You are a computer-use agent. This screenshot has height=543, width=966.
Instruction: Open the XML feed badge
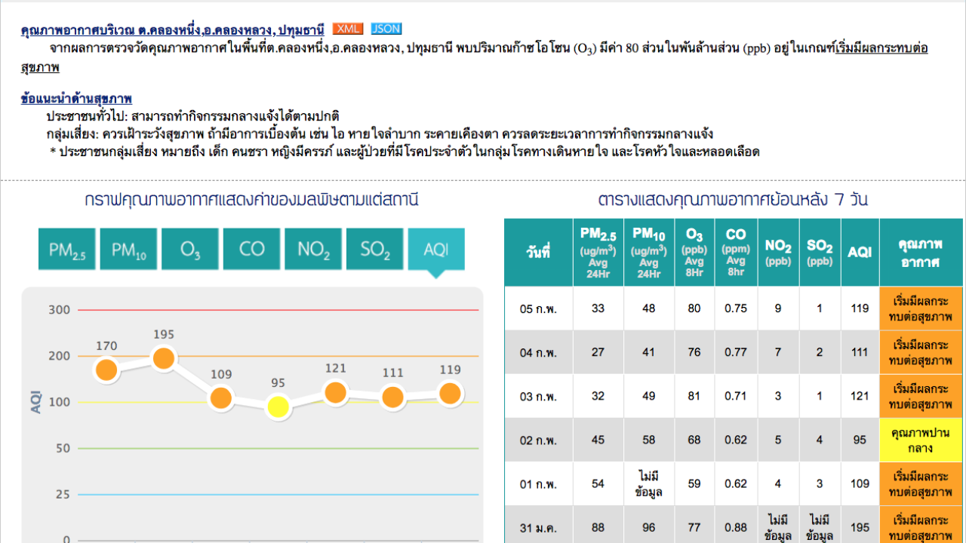pyautogui.click(x=347, y=29)
